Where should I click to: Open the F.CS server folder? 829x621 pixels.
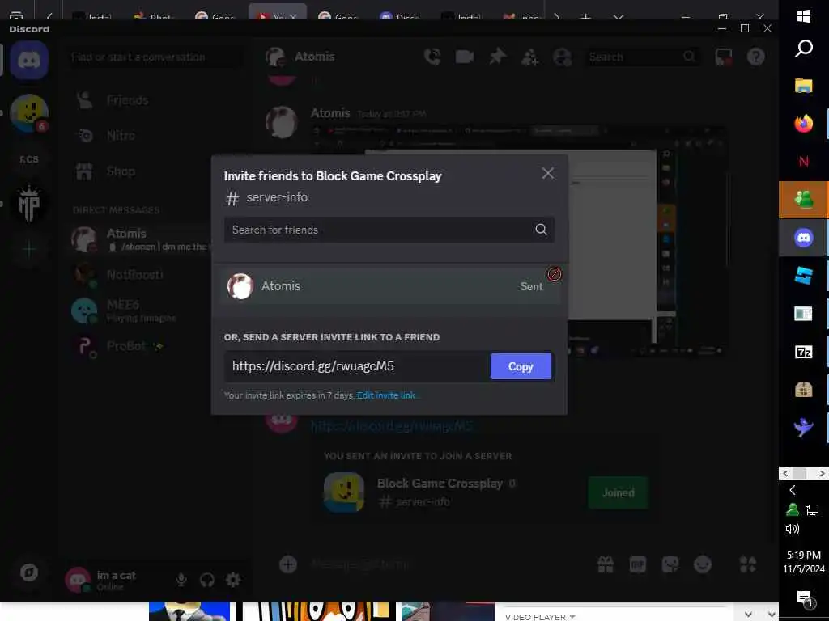(29, 159)
